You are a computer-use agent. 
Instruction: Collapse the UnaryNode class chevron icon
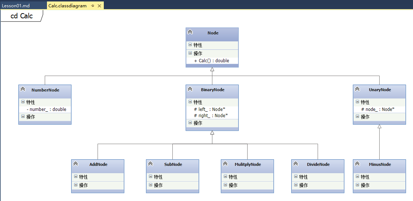[x=357, y=89]
